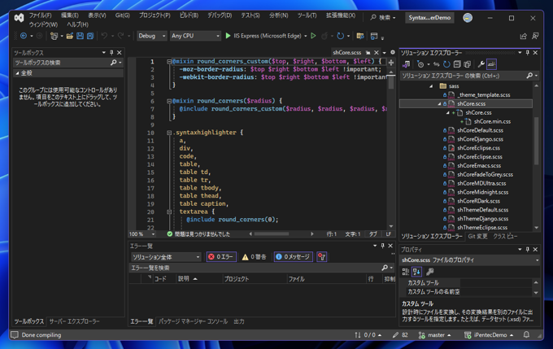
Task: Open the Any CPU platform dropdown
Action: point(194,36)
